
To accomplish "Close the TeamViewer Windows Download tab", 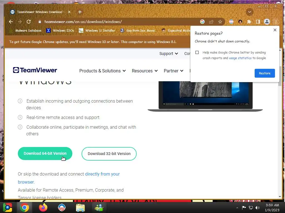I will (x=69, y=12).
